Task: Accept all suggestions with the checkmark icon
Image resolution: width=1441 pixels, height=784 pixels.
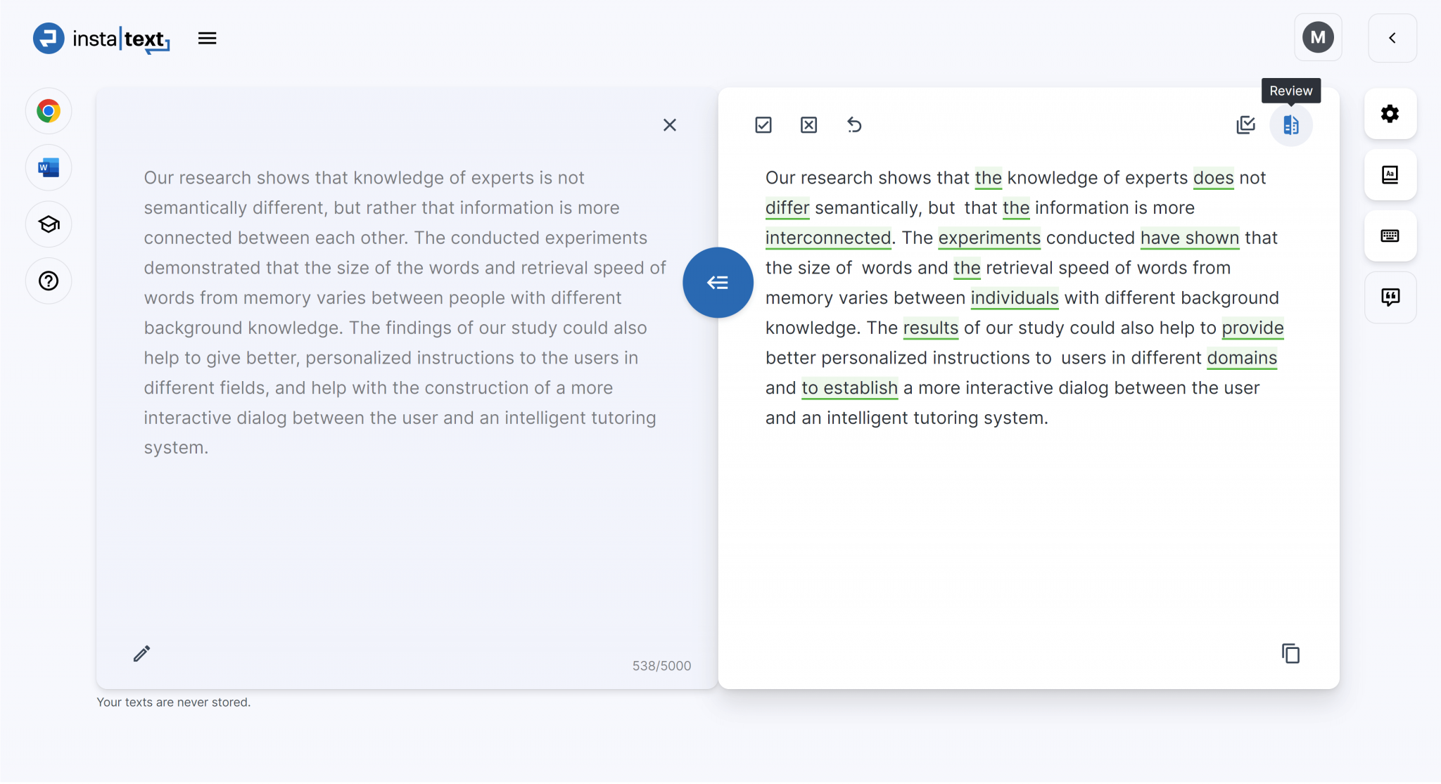Action: (763, 124)
